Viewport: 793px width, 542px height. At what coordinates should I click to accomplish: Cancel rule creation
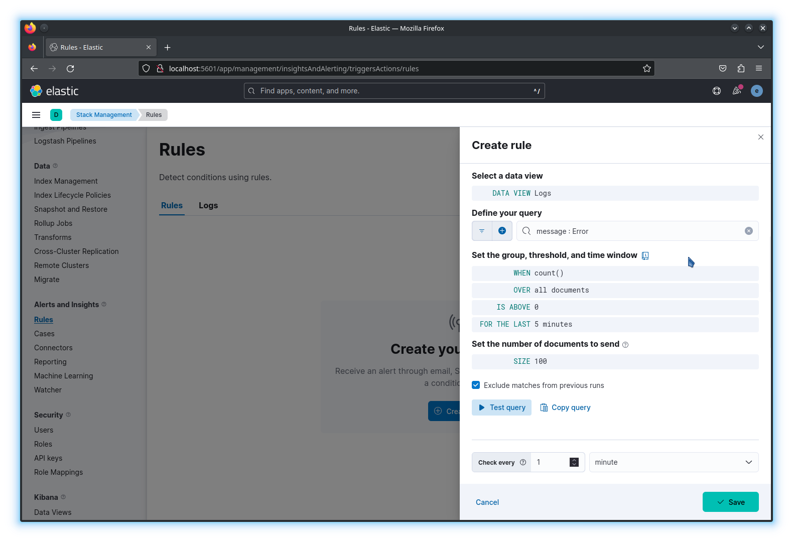point(487,502)
